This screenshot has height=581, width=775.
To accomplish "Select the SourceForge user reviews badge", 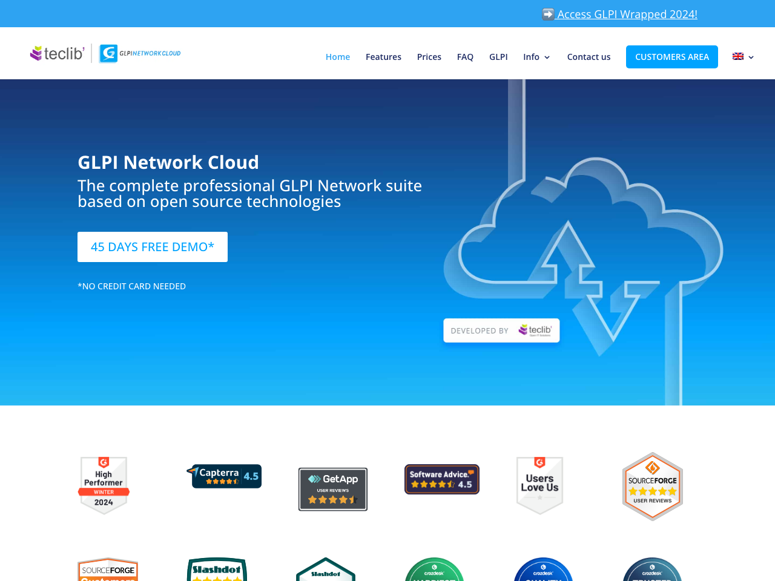I will click(652, 485).
